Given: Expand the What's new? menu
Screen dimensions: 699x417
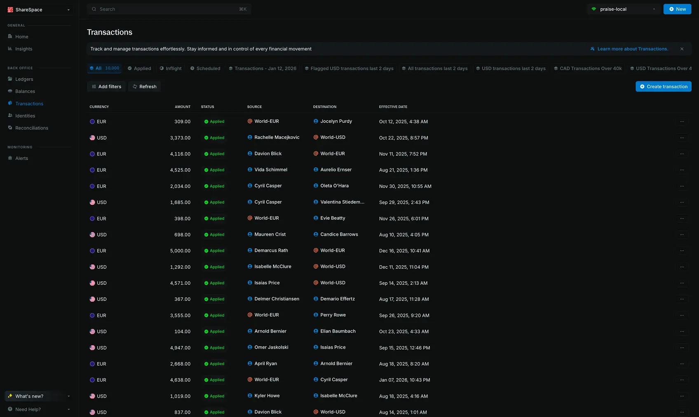Looking at the screenshot, I should pos(39,396).
